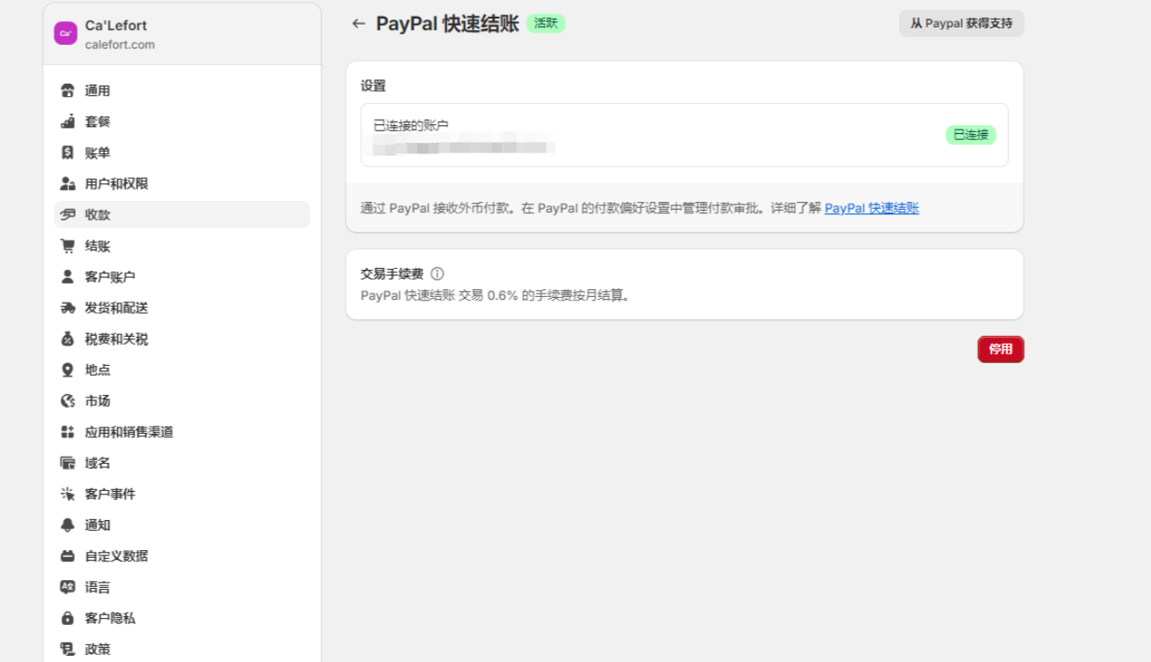Screen dimensions: 1151x662
Task: Click the 税费和关税 money bag icon
Action: click(68, 338)
